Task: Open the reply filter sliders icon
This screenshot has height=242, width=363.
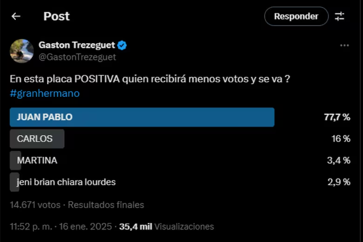Action: point(340,16)
